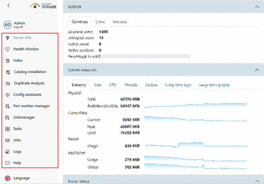Open the Caches tab
This screenshot has height=184, width=264.
(x=151, y=85)
